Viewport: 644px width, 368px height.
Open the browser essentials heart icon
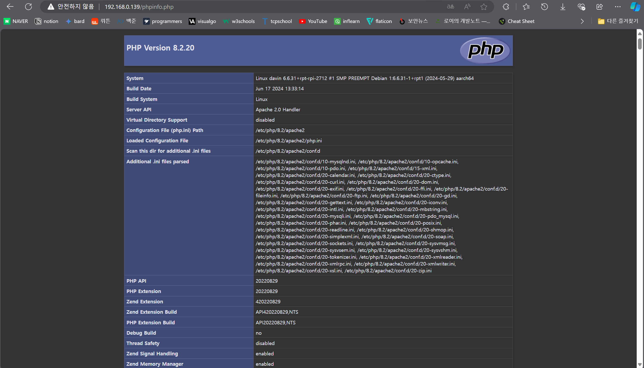[581, 7]
